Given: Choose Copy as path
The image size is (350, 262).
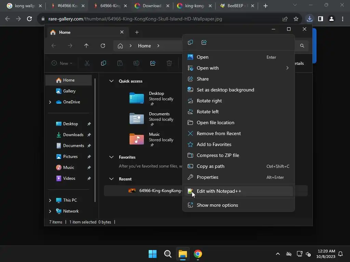Looking at the screenshot, I should 238,166.
